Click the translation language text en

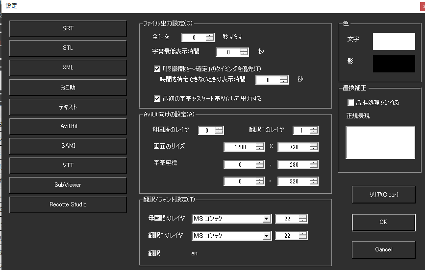pos(194,254)
